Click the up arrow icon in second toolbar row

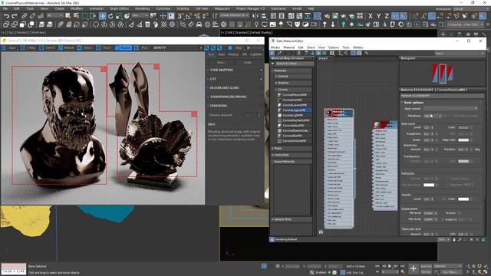tap(325, 24)
